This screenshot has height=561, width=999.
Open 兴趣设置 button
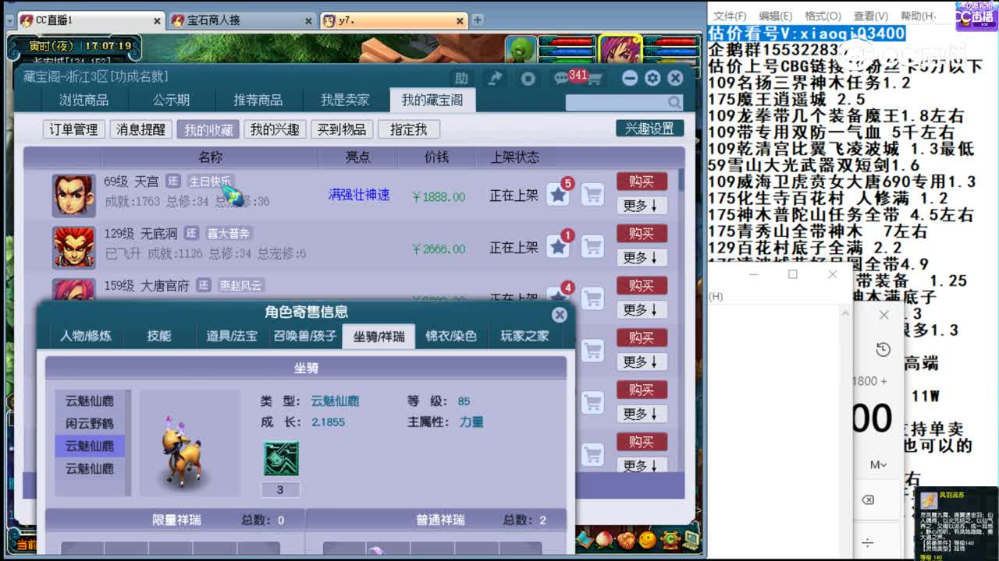coord(649,129)
